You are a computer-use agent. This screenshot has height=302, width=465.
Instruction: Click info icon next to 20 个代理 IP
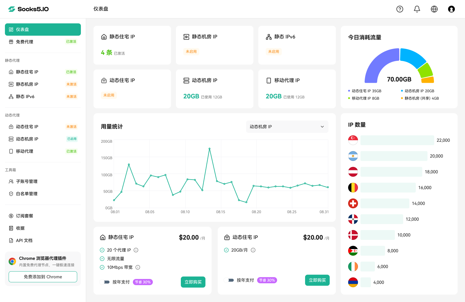pyautogui.click(x=136, y=250)
